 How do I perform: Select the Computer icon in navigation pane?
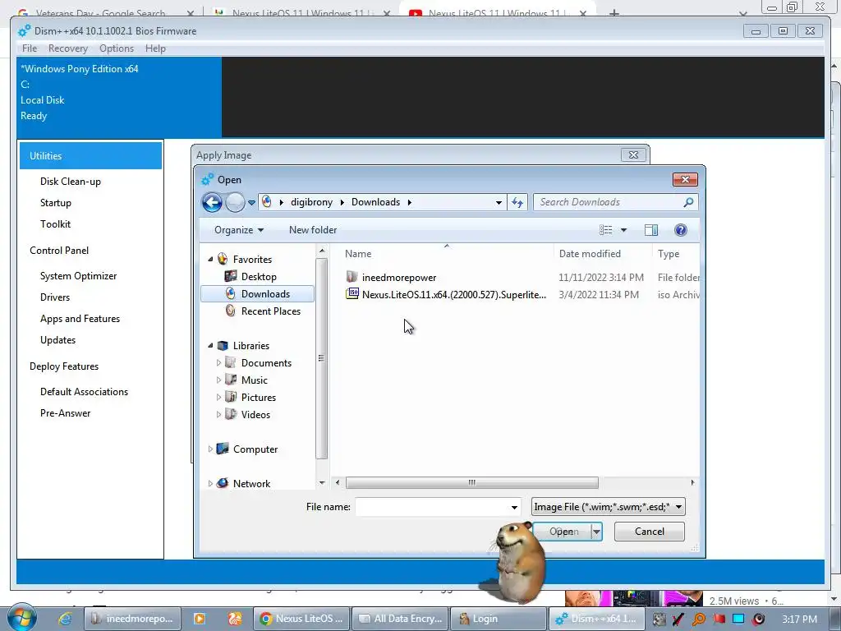tap(223, 449)
